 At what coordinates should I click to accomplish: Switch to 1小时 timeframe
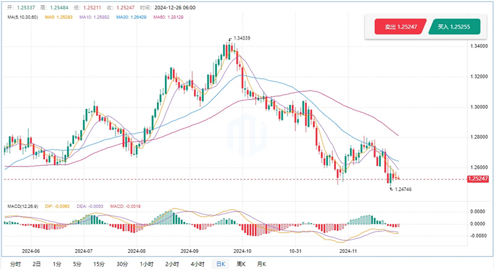[x=146, y=263]
